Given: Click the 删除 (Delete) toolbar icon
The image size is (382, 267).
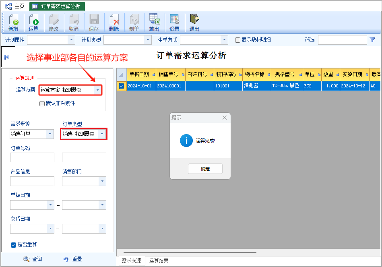Looking at the screenshot, I should 114,19.
